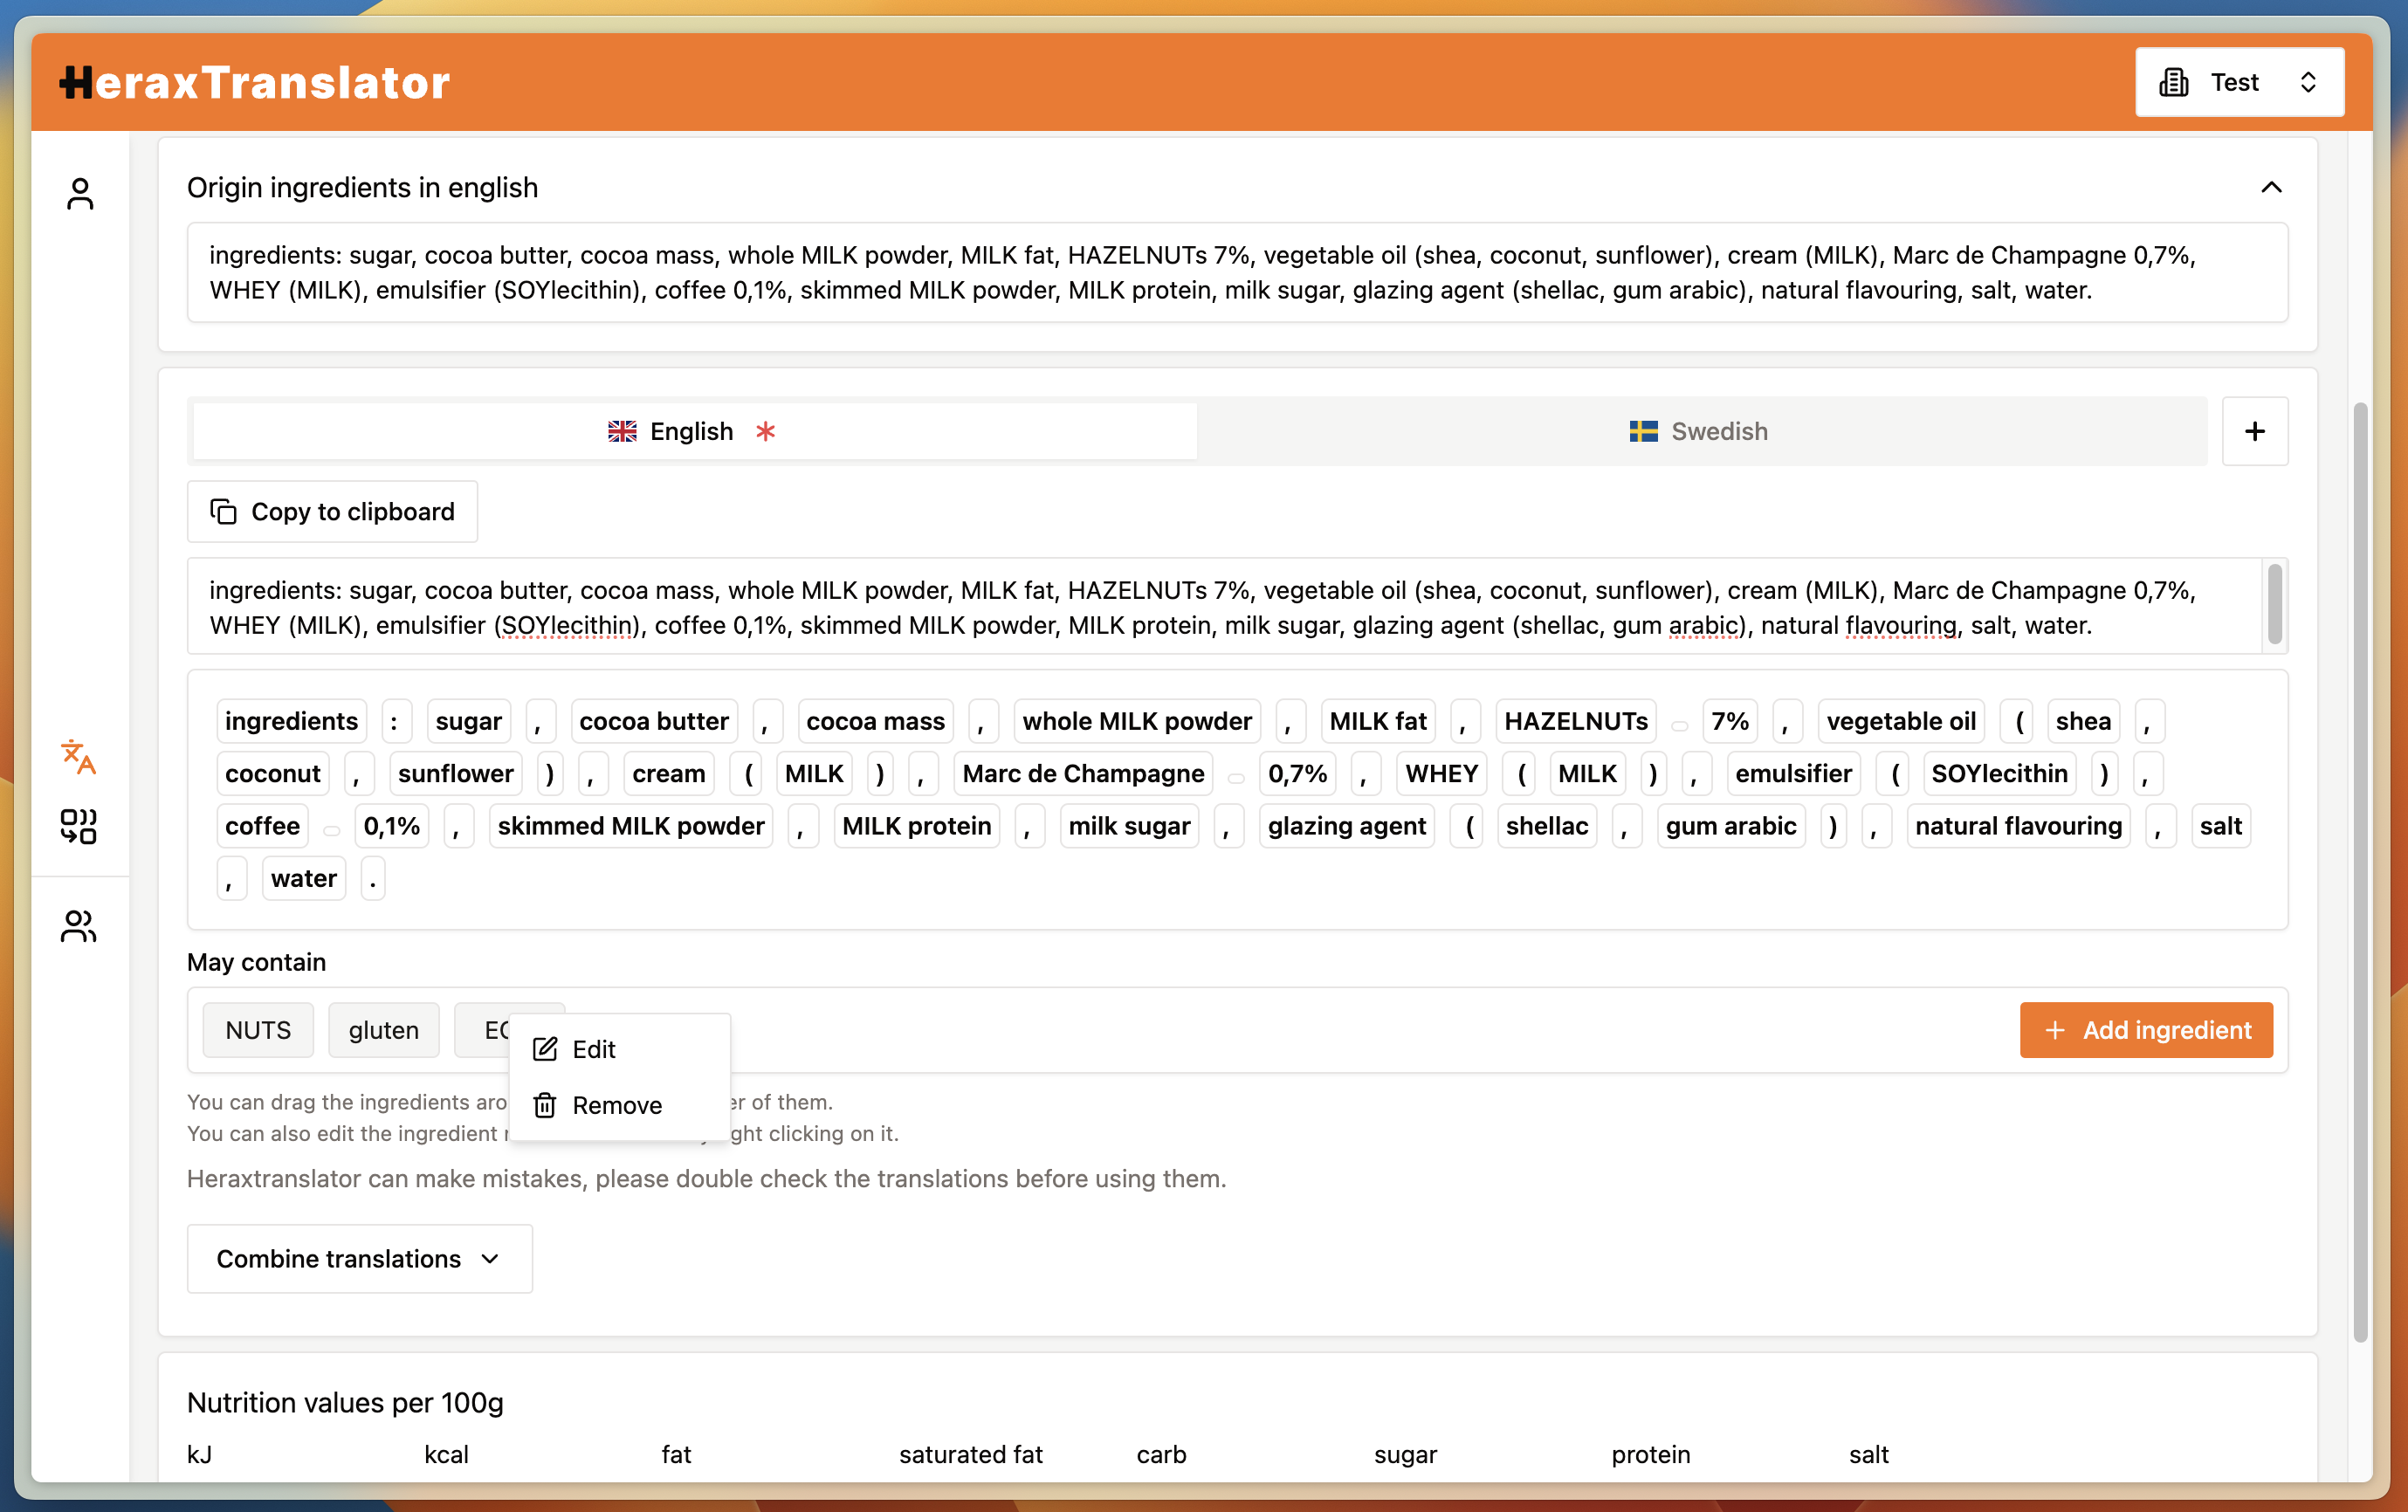This screenshot has height=1512, width=2408.
Task: Click the Copy to clipboard button
Action: (x=333, y=511)
